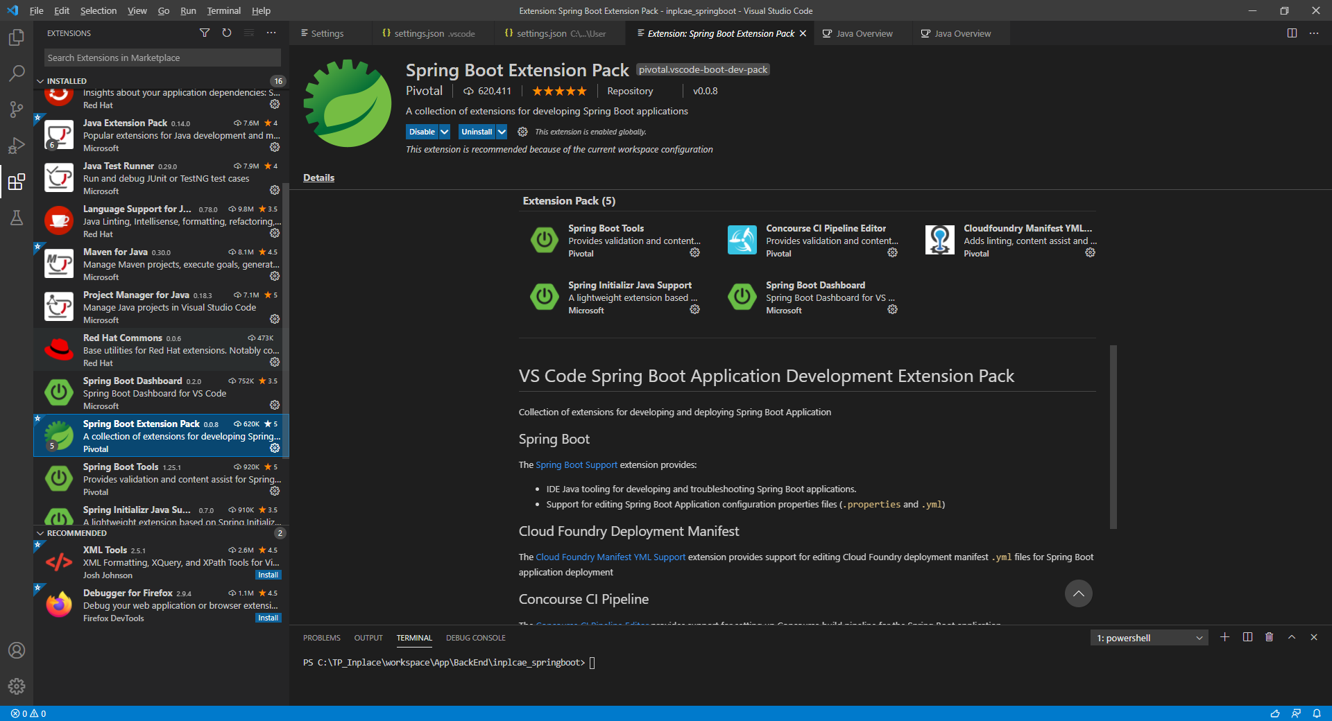Open the Selection menu
1332x721 pixels.
[99, 10]
